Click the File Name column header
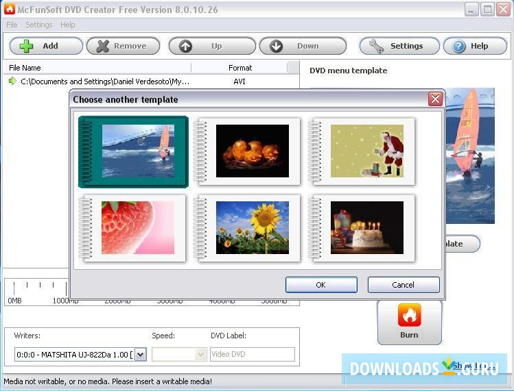The width and height of the screenshot is (514, 391). (x=97, y=68)
